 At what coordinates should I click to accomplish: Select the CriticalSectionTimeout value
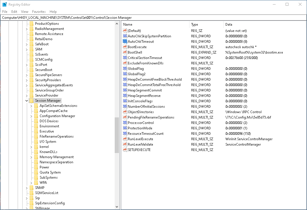(x=145, y=58)
